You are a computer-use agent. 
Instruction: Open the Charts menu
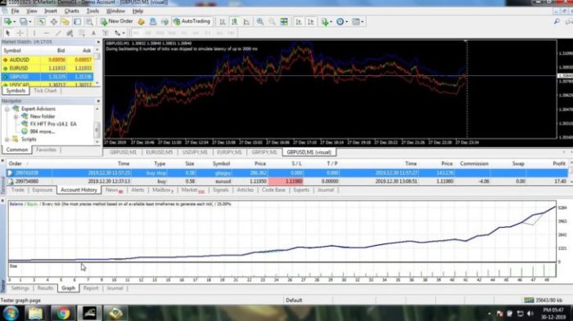coord(72,11)
